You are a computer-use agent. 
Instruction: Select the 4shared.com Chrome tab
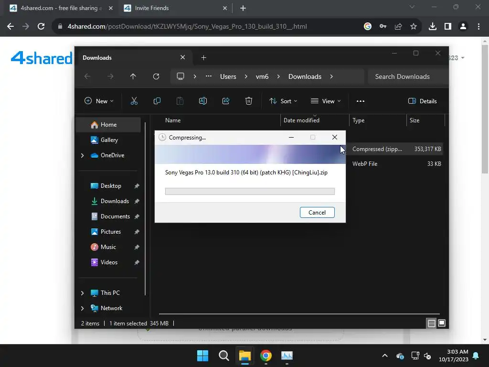61,8
